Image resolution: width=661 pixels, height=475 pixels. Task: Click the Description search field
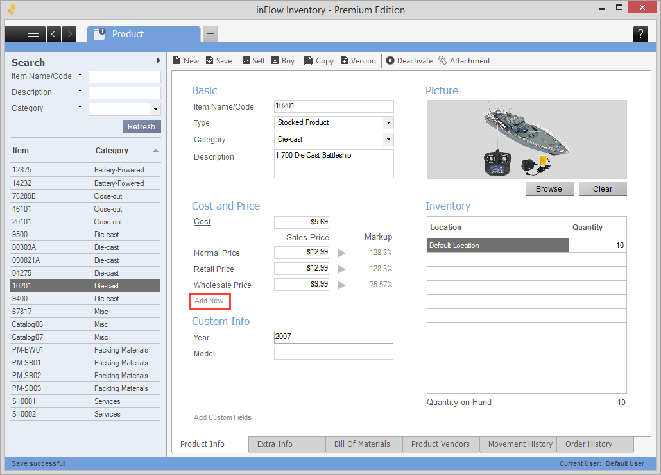coord(124,93)
